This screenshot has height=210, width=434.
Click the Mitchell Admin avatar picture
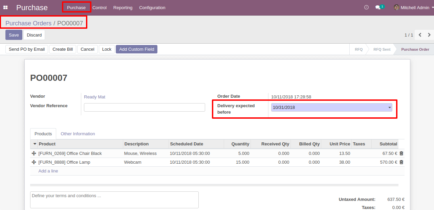396,7
